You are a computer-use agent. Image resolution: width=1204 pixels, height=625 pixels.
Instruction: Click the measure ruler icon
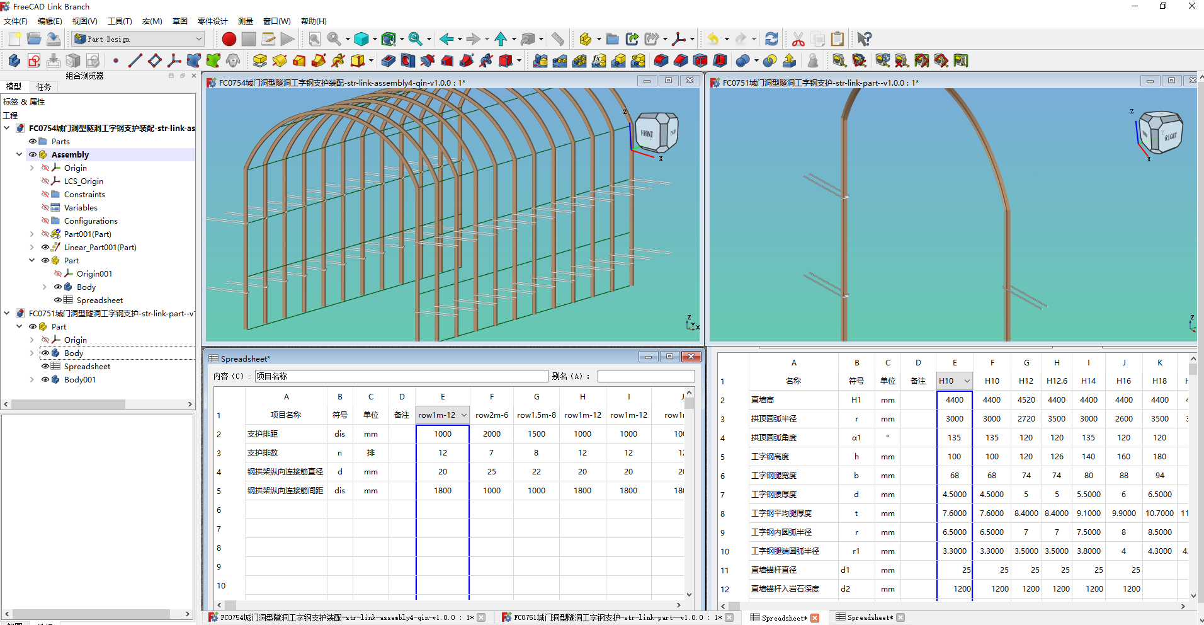tap(558, 39)
